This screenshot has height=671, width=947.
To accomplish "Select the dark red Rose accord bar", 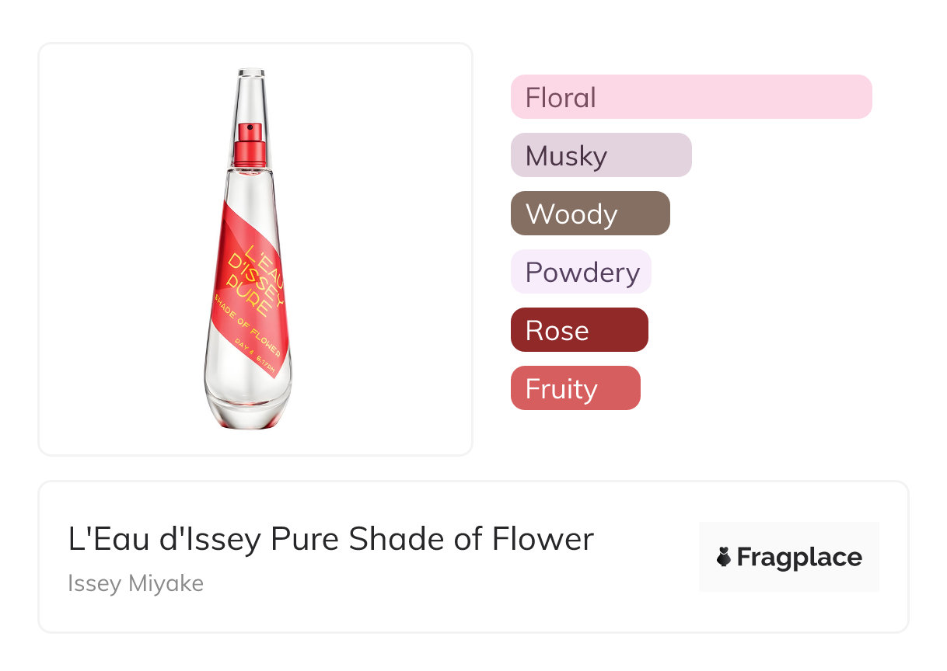I will pos(578,330).
